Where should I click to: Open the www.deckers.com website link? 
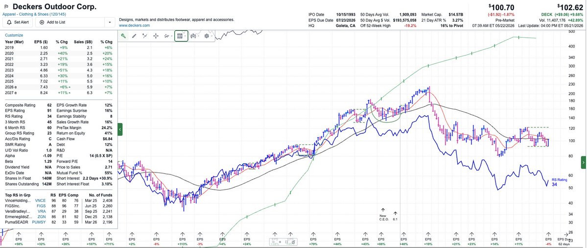pyautogui.click(x=135, y=25)
